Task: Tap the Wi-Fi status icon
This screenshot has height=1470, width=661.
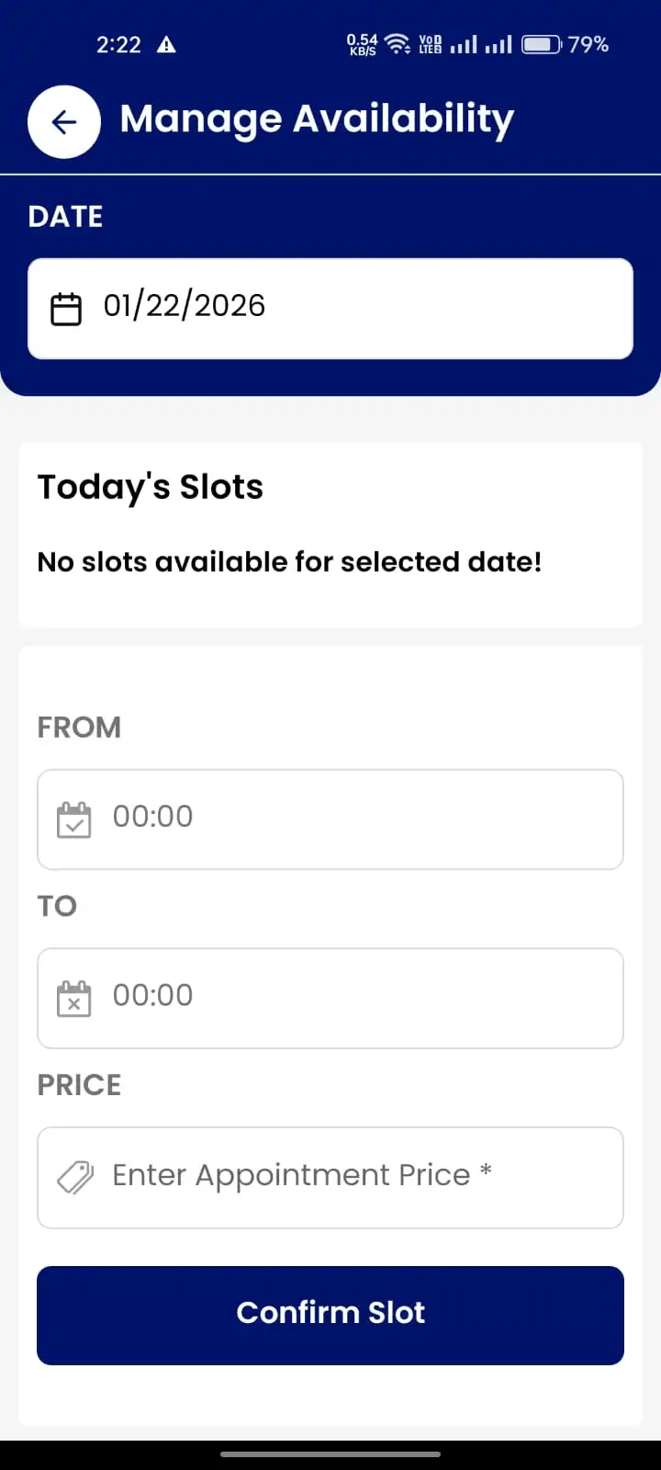Action: [x=398, y=44]
